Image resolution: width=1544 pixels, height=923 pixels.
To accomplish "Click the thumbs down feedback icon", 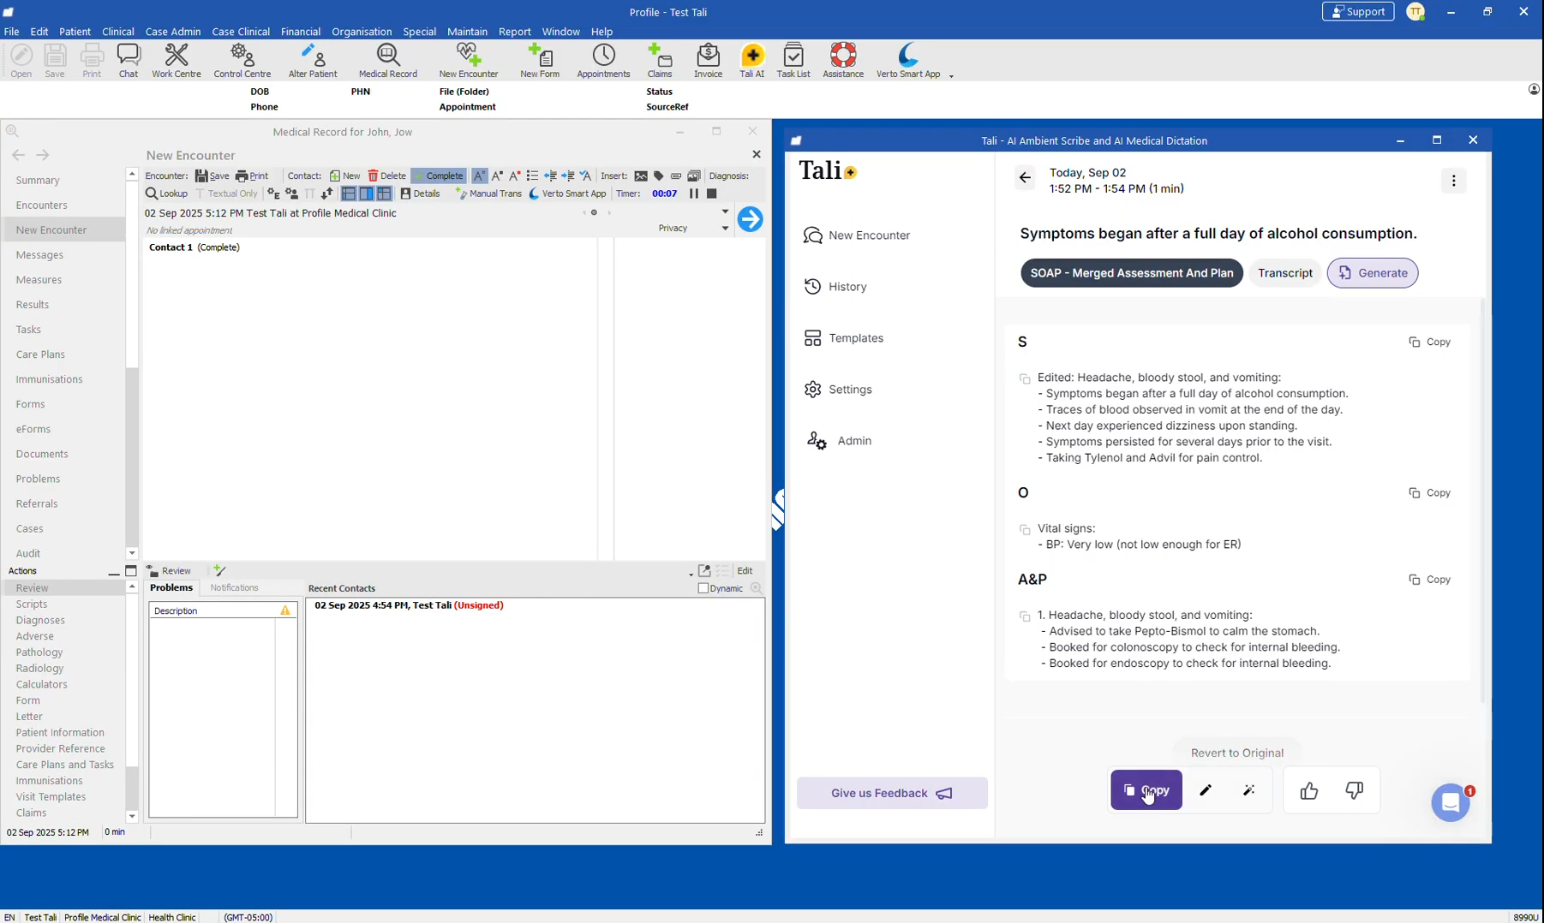I will pyautogui.click(x=1354, y=791).
